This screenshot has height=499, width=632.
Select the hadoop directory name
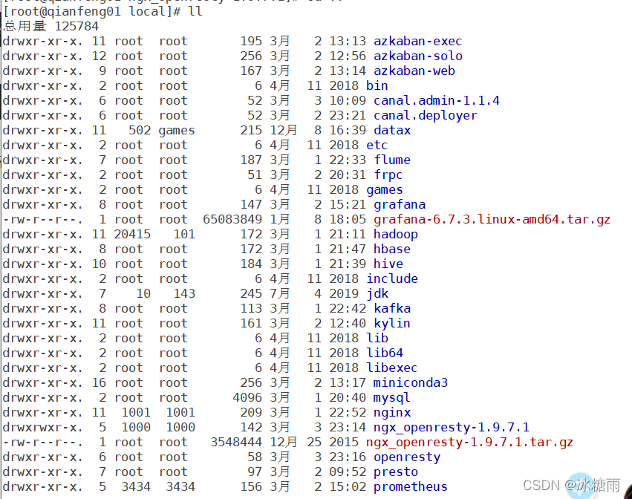tap(395, 235)
